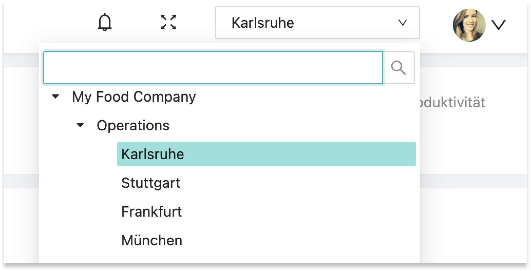Screen dimensions: 531x271
Task: Select Frankfurt in the tree list
Action: pyautogui.click(x=152, y=211)
